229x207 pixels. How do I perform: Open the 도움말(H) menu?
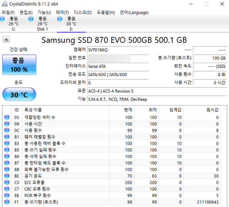tap(106, 13)
